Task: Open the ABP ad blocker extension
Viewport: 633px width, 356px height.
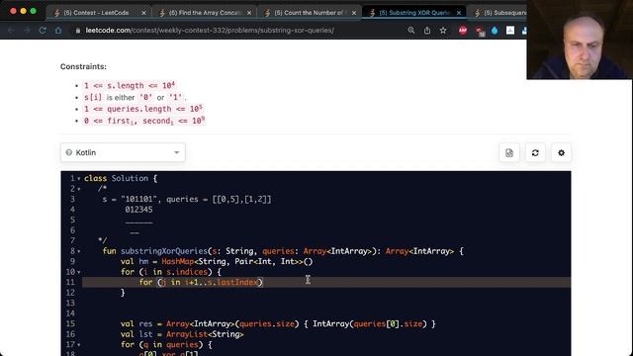Action: pos(463,31)
